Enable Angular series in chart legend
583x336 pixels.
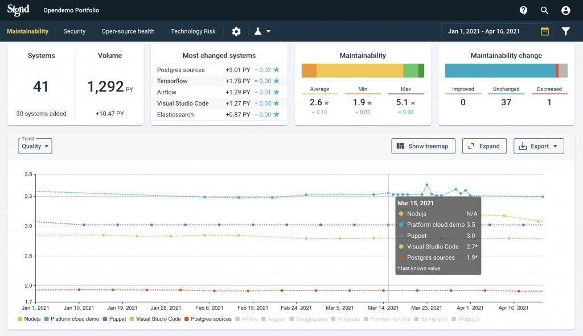tap(273, 319)
